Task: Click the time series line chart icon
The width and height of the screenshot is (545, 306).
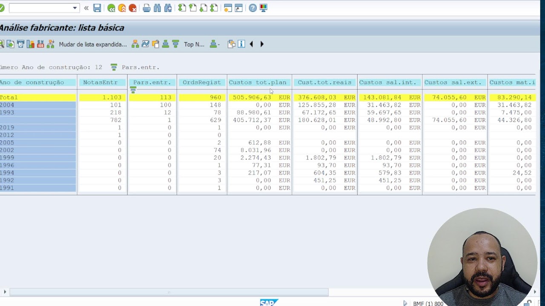Action: [145, 44]
